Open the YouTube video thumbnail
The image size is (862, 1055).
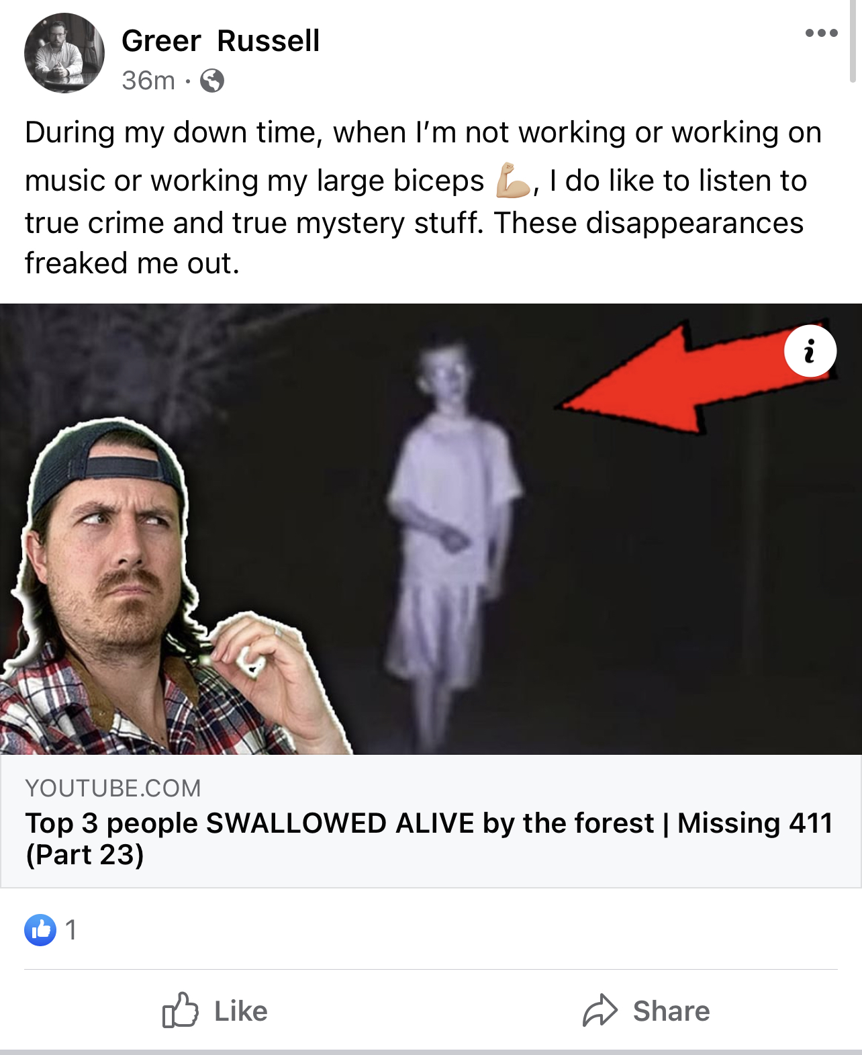coord(431,529)
